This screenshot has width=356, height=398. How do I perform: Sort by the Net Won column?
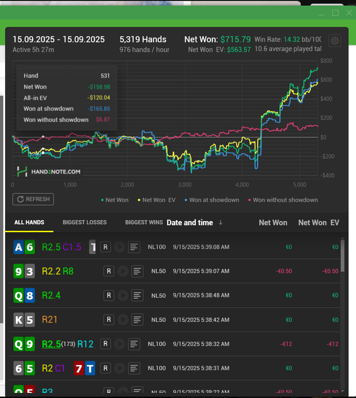click(x=273, y=223)
